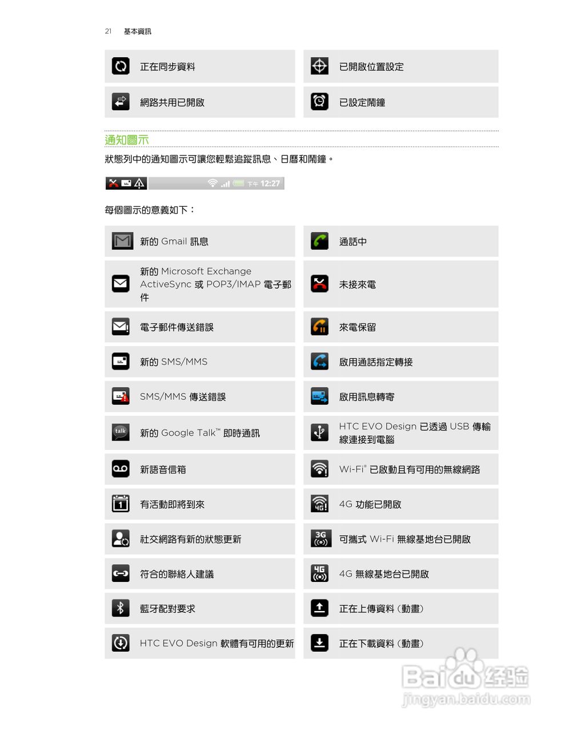This screenshot has width=565, height=731.
Task: Click the Bluetooth pairing request icon
Action: (121, 608)
